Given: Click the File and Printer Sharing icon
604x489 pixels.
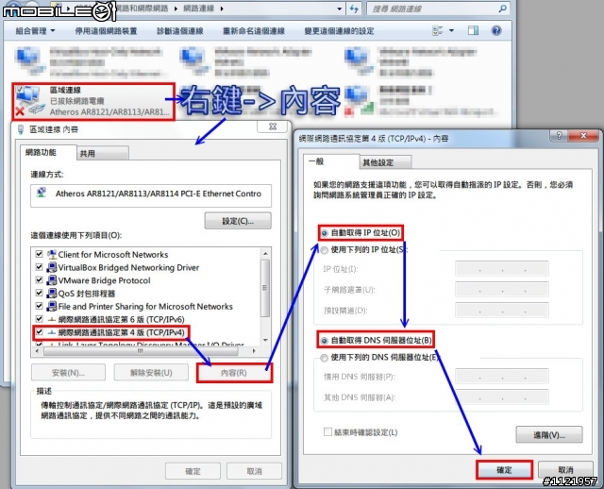Looking at the screenshot, I should (x=52, y=307).
